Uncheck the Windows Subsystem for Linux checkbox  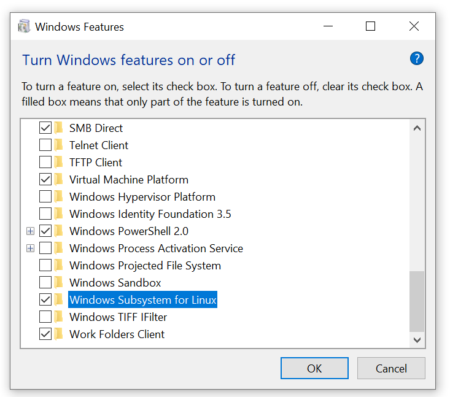pos(45,300)
